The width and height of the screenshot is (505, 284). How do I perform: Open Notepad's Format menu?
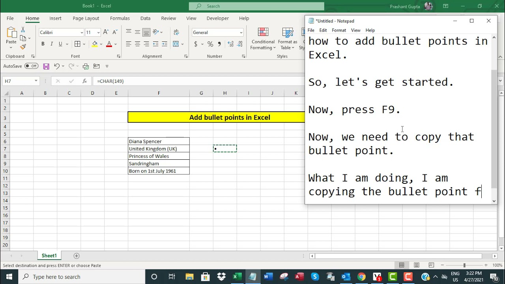pyautogui.click(x=339, y=30)
